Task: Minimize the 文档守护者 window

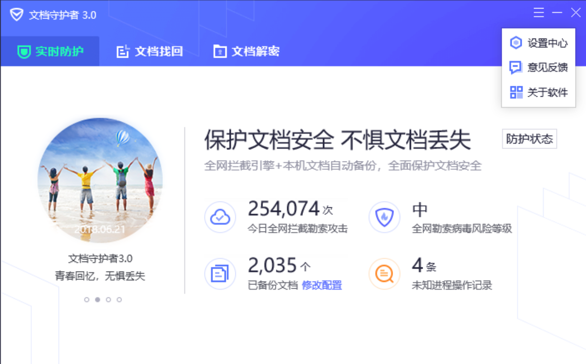Action: (557, 13)
